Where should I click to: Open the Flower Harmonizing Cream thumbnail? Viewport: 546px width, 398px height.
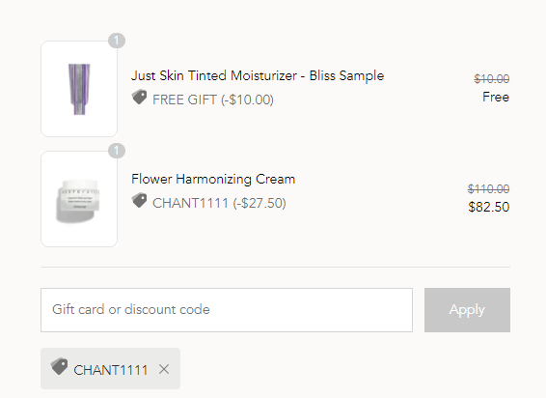pos(79,199)
